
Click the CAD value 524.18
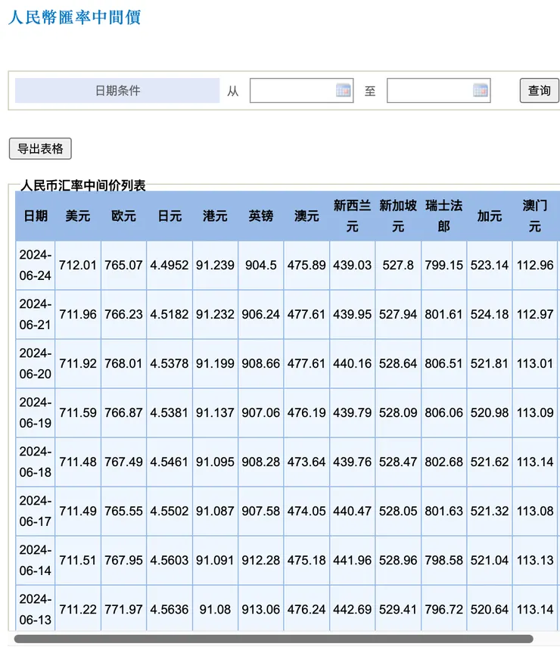tap(490, 314)
